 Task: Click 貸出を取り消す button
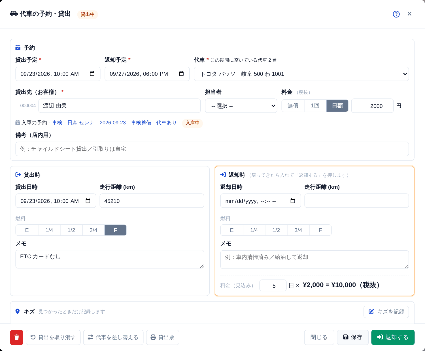[x=53, y=337]
